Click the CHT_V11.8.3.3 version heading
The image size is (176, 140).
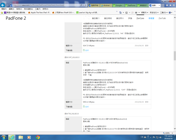[72, 57]
